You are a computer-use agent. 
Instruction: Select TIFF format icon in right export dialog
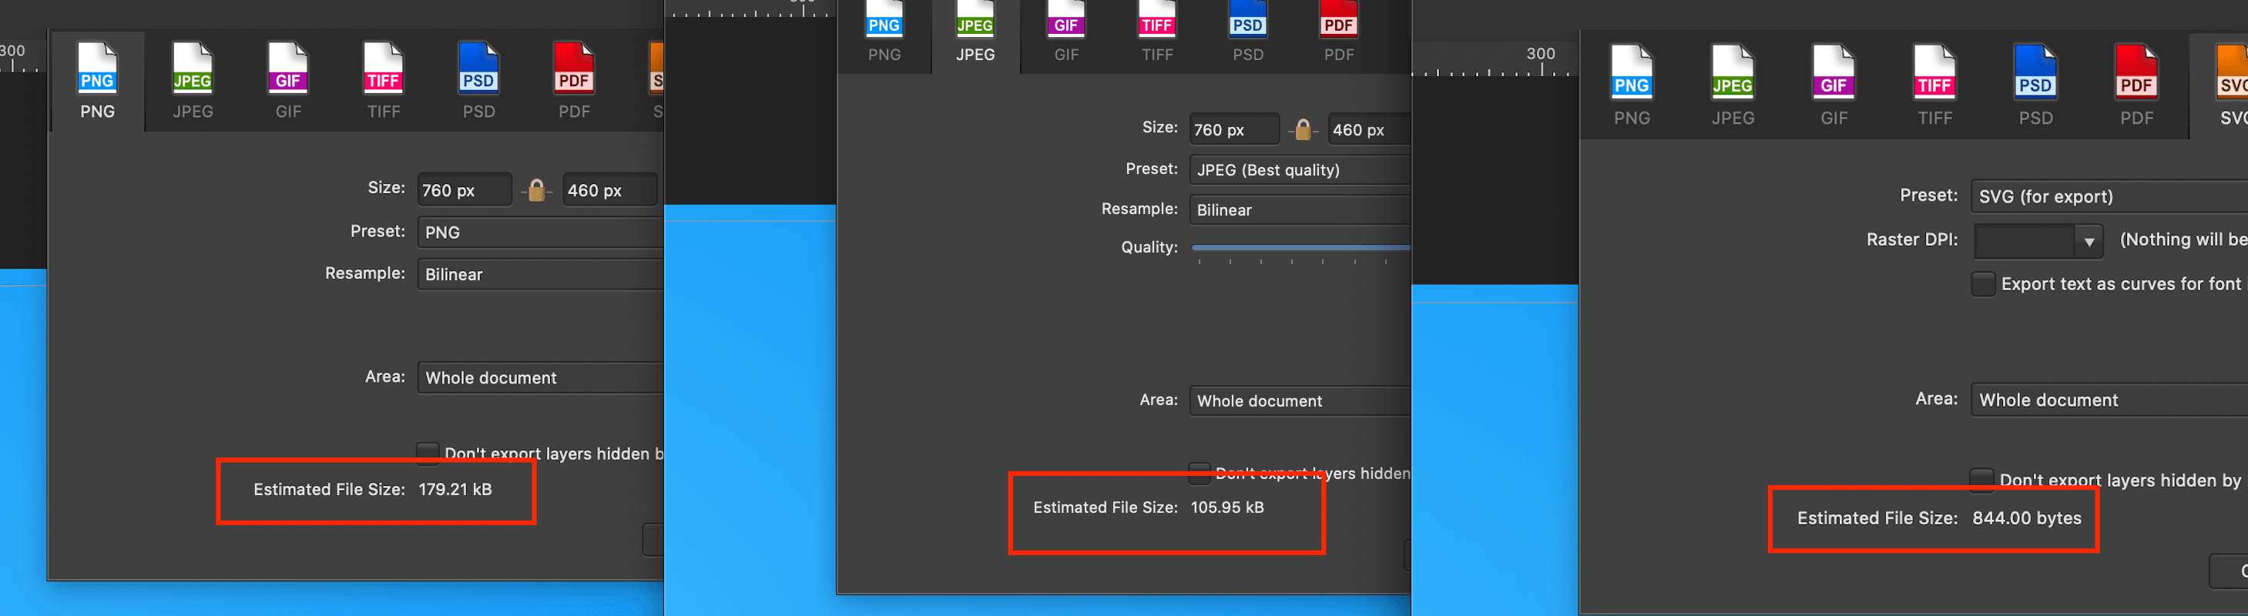click(1934, 72)
